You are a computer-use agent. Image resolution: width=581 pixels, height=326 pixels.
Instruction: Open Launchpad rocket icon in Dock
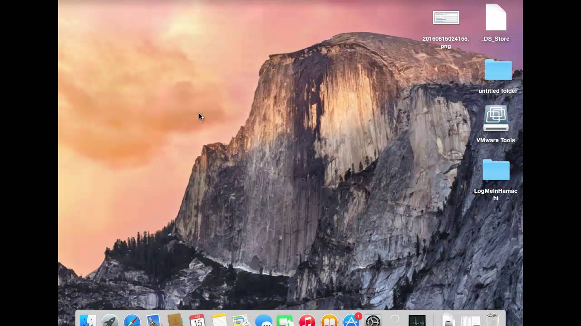click(110, 321)
